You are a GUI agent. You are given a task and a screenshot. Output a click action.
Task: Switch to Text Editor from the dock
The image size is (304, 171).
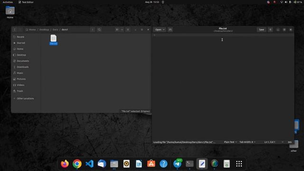(202, 164)
